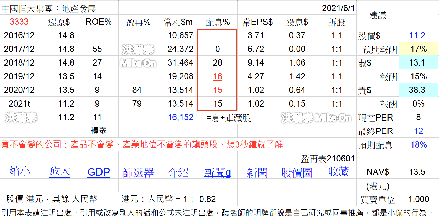Select the 還原$ column header
The image size is (439, 219).
pyautogui.click(x=59, y=22)
